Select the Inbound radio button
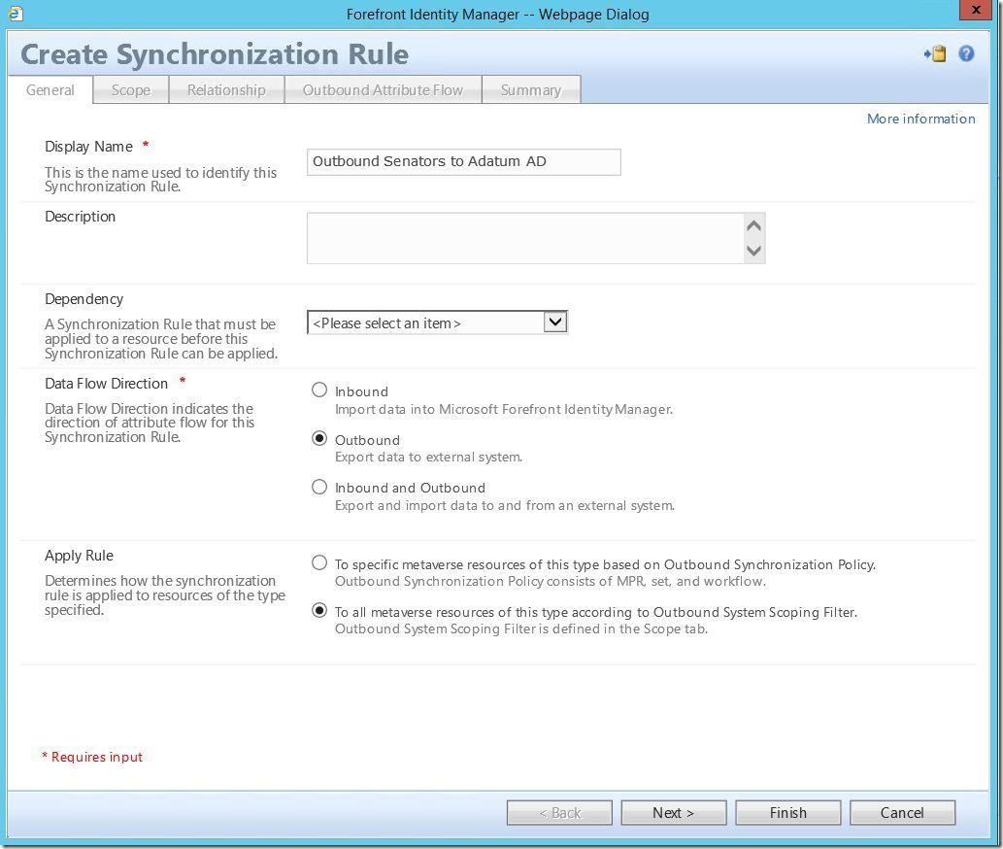This screenshot has width=1003, height=849. [x=319, y=390]
